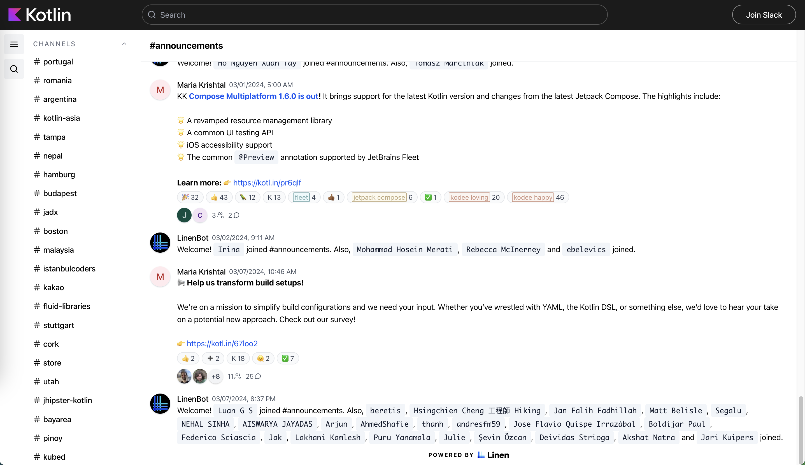This screenshot has width=805, height=465.
Task: Click the Join Slack button
Action: [764, 14]
